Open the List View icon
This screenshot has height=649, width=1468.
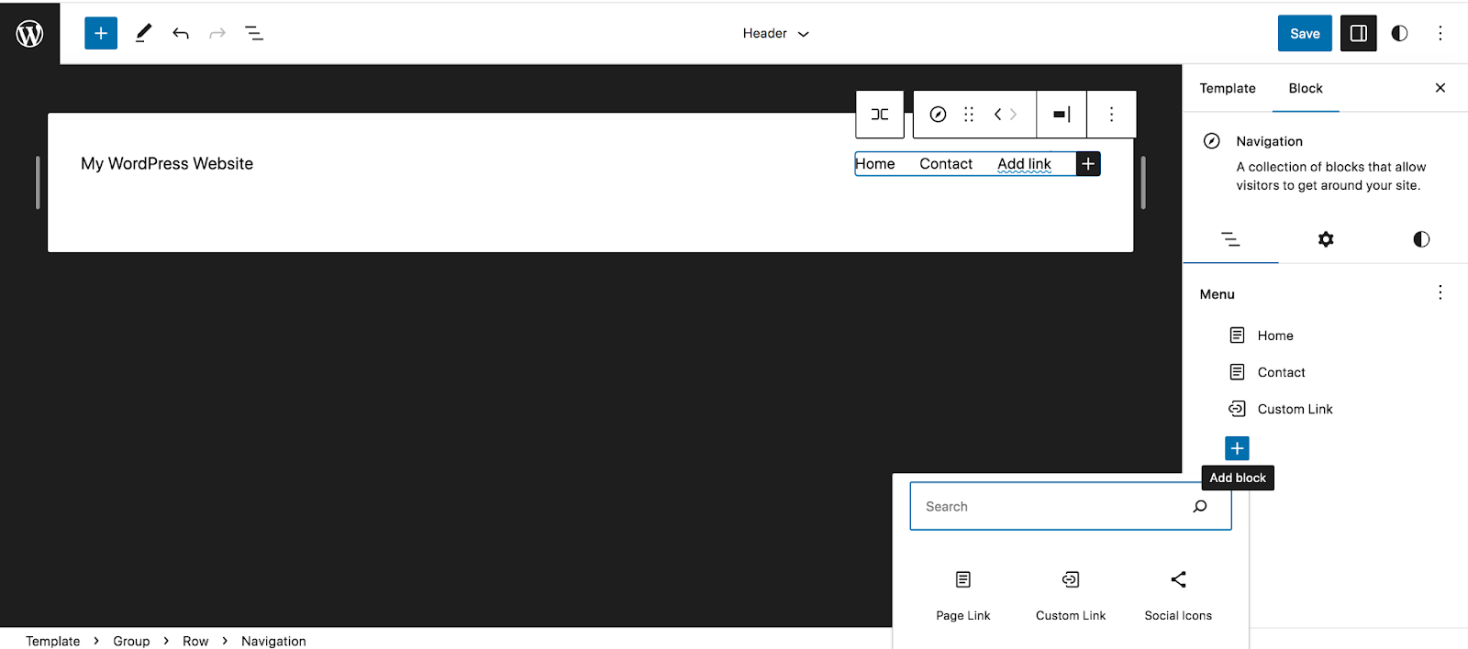254,34
